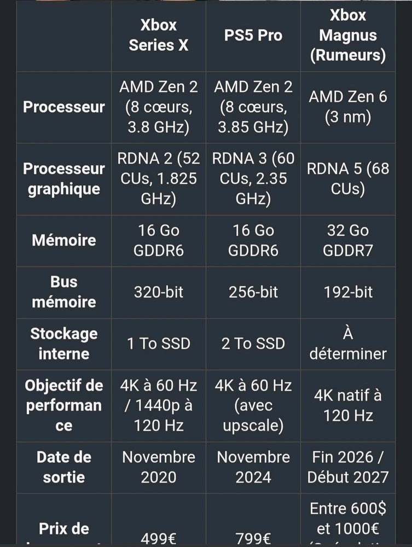This screenshot has height=547, width=412.
Task: Select the Processeur row label
Action: point(63,107)
